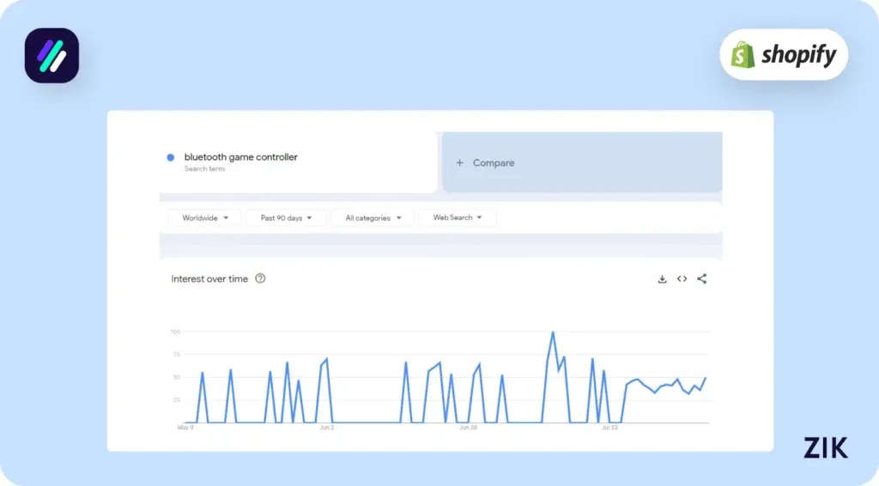Click the Interest over time heading
Screen dimensions: 879x486
click(x=209, y=279)
